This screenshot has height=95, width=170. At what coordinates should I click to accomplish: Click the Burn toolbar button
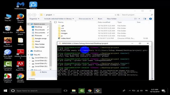click(100, 19)
